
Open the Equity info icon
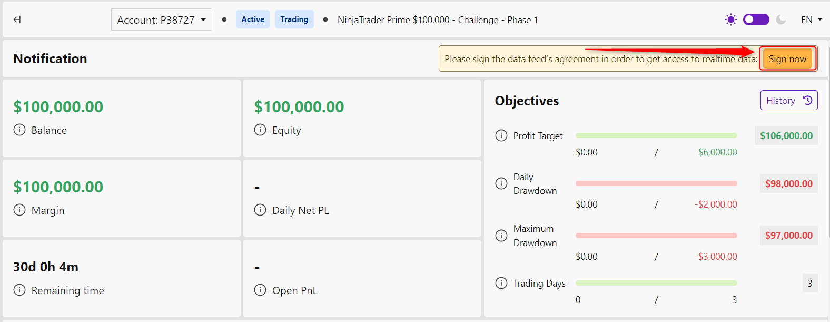pos(260,130)
